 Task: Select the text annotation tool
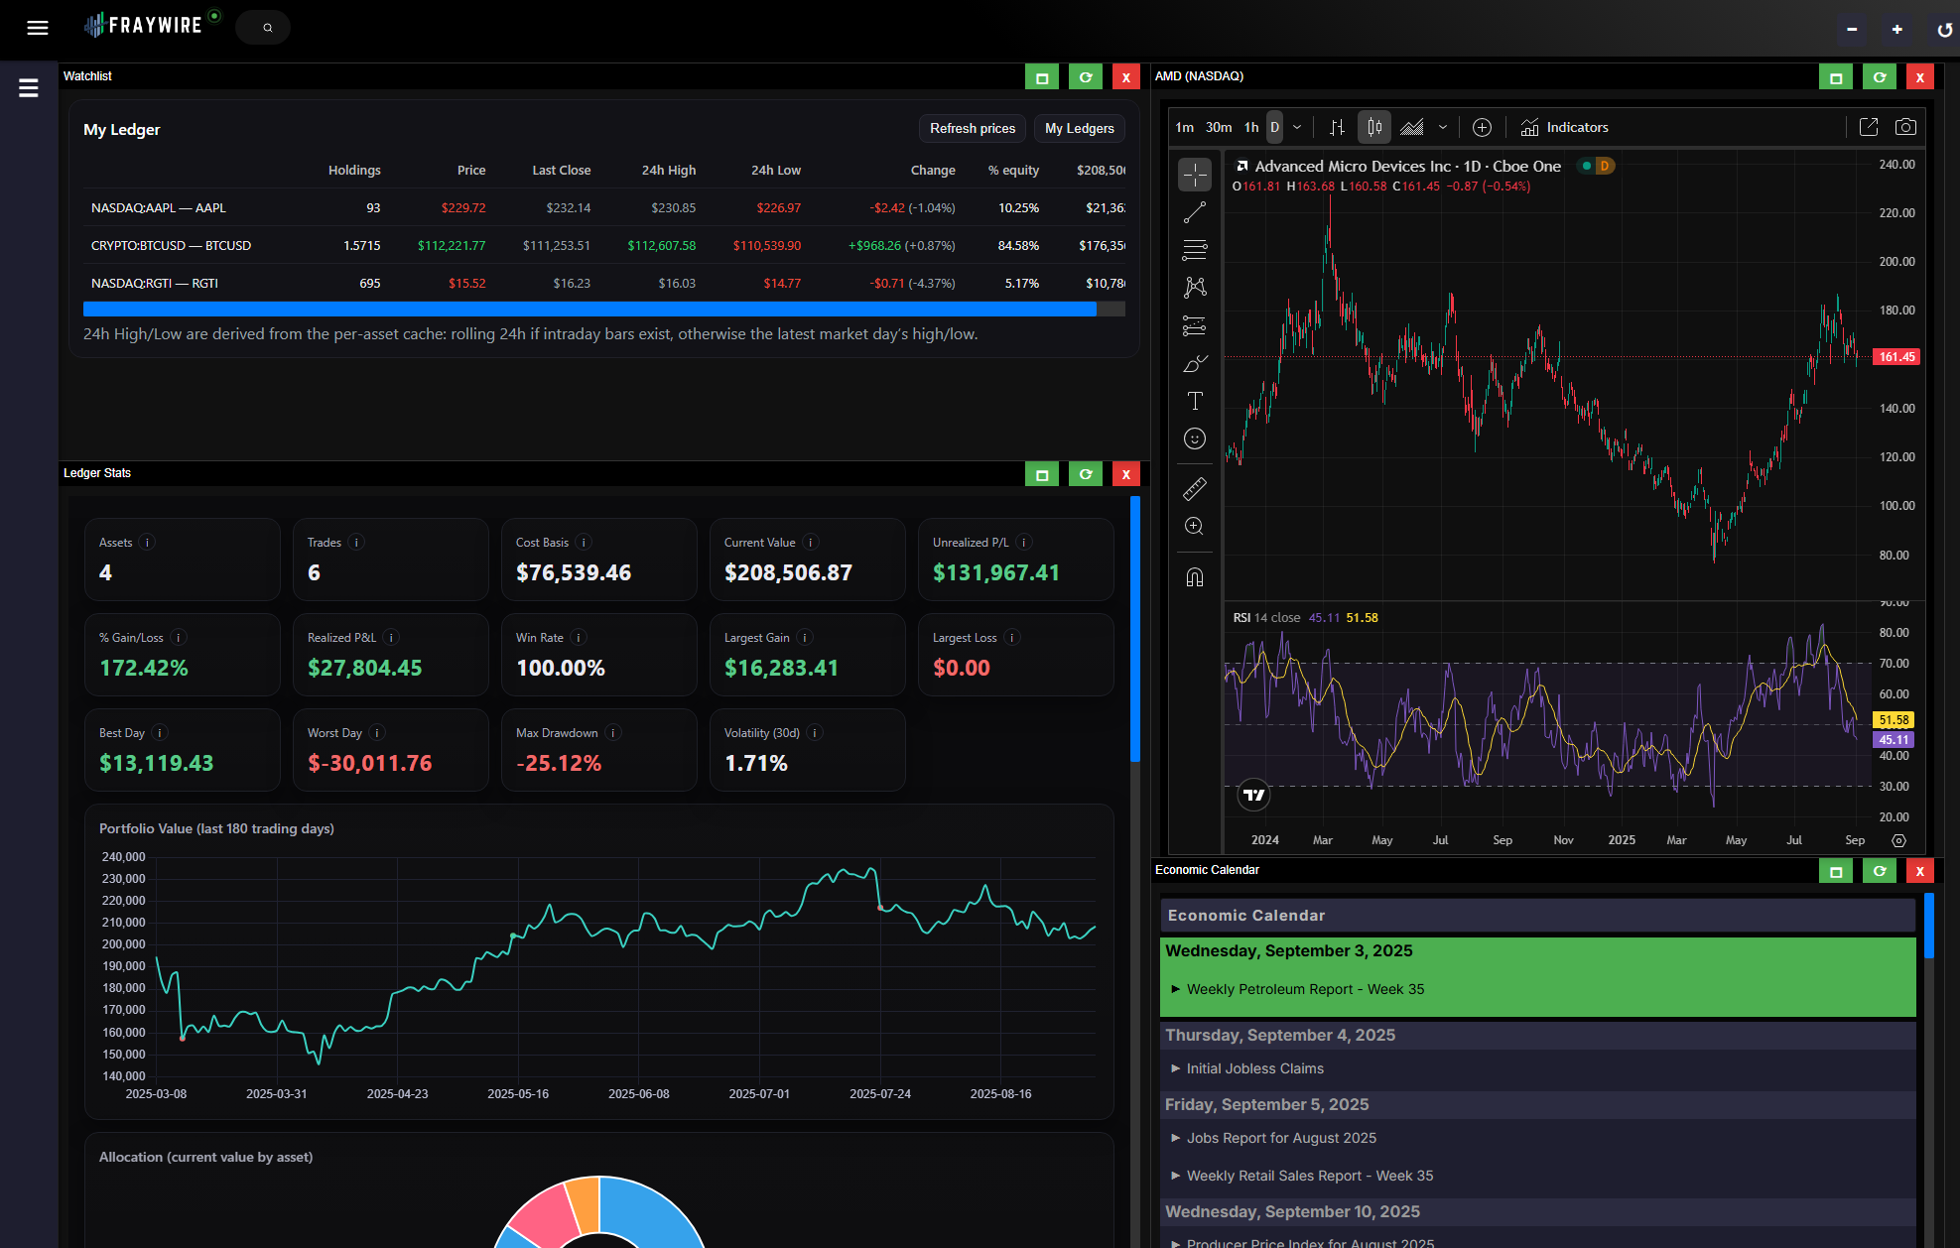[1195, 401]
